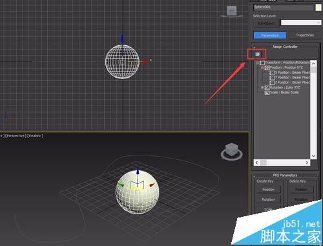Click Create Key Position button
Image resolution: width=323 pixels, height=246 pixels.
[x=268, y=190]
